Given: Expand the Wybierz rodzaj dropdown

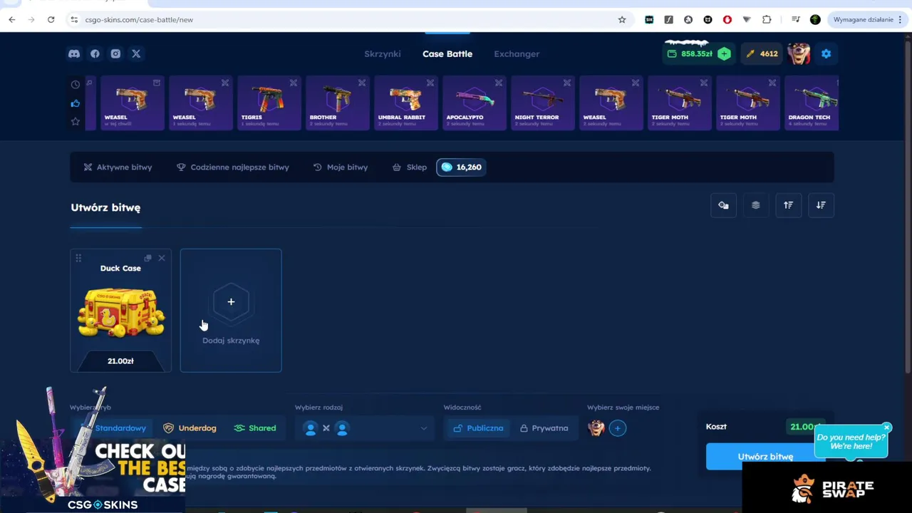Looking at the screenshot, I should (x=365, y=428).
